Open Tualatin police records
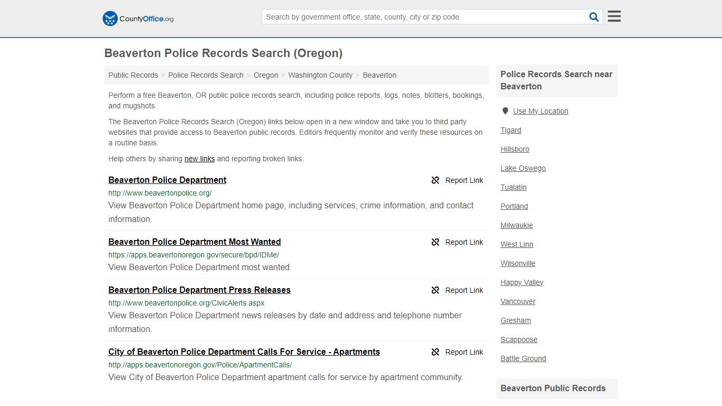This screenshot has height=406, width=722. [513, 187]
